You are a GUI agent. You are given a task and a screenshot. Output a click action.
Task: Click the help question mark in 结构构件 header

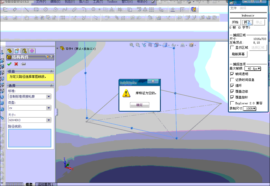(51, 57)
